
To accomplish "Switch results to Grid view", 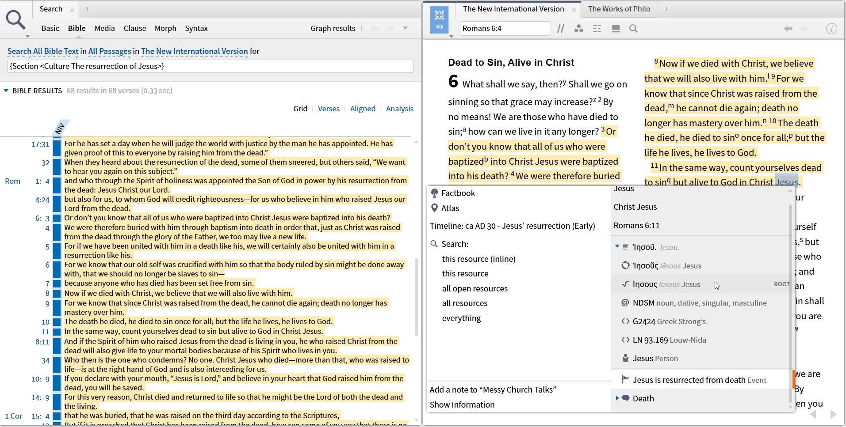I will click(x=300, y=109).
